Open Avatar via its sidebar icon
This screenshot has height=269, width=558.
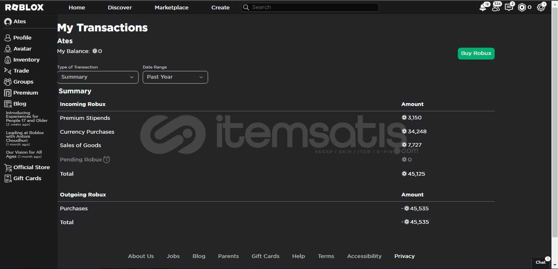click(x=7, y=49)
